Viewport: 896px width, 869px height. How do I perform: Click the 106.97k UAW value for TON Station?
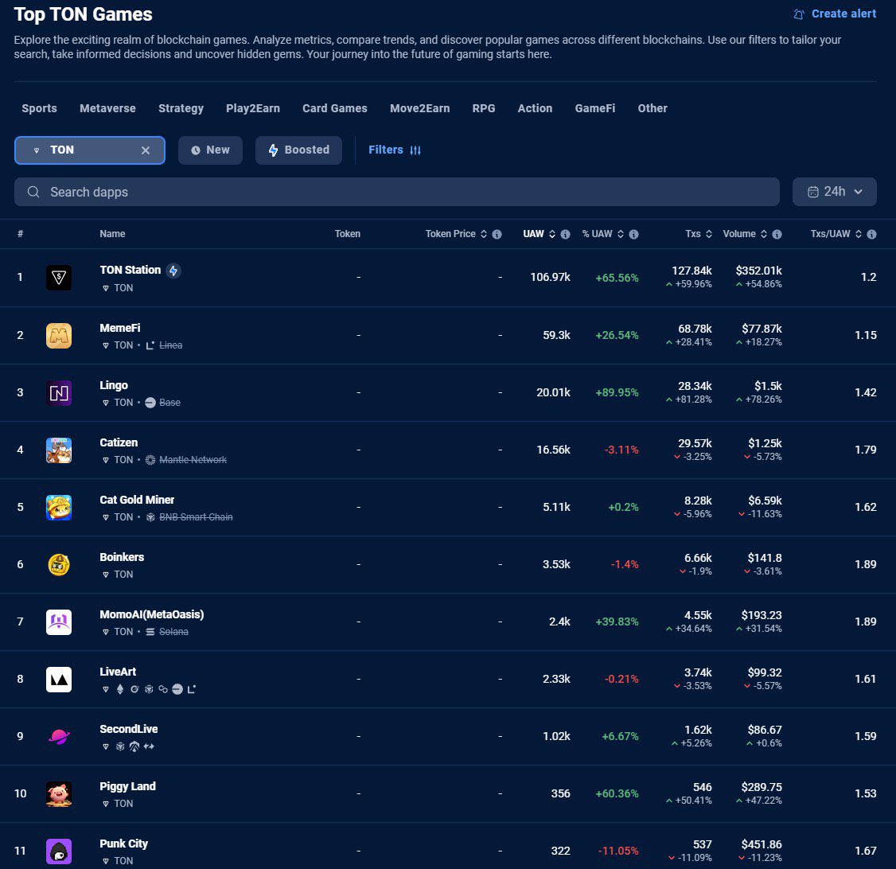coord(551,278)
